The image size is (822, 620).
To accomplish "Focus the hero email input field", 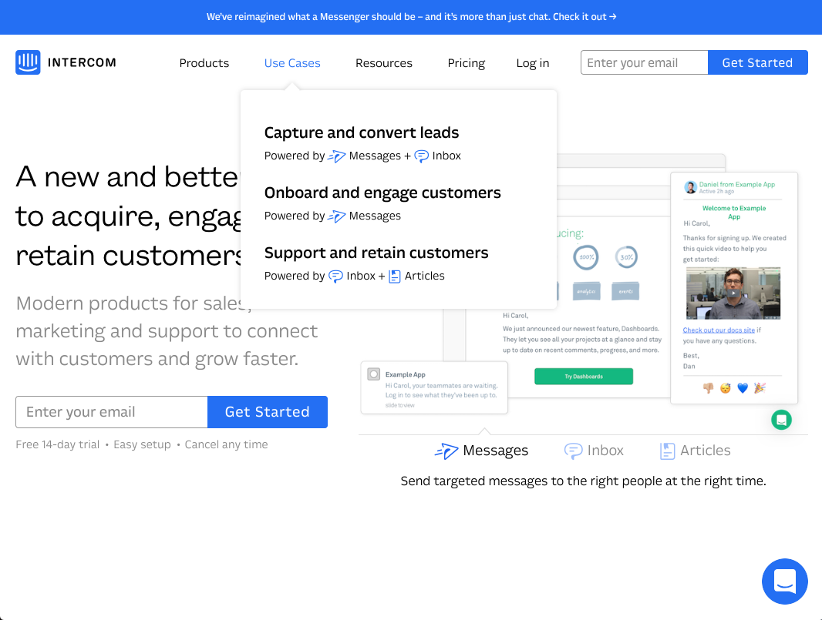I will pyautogui.click(x=112, y=412).
